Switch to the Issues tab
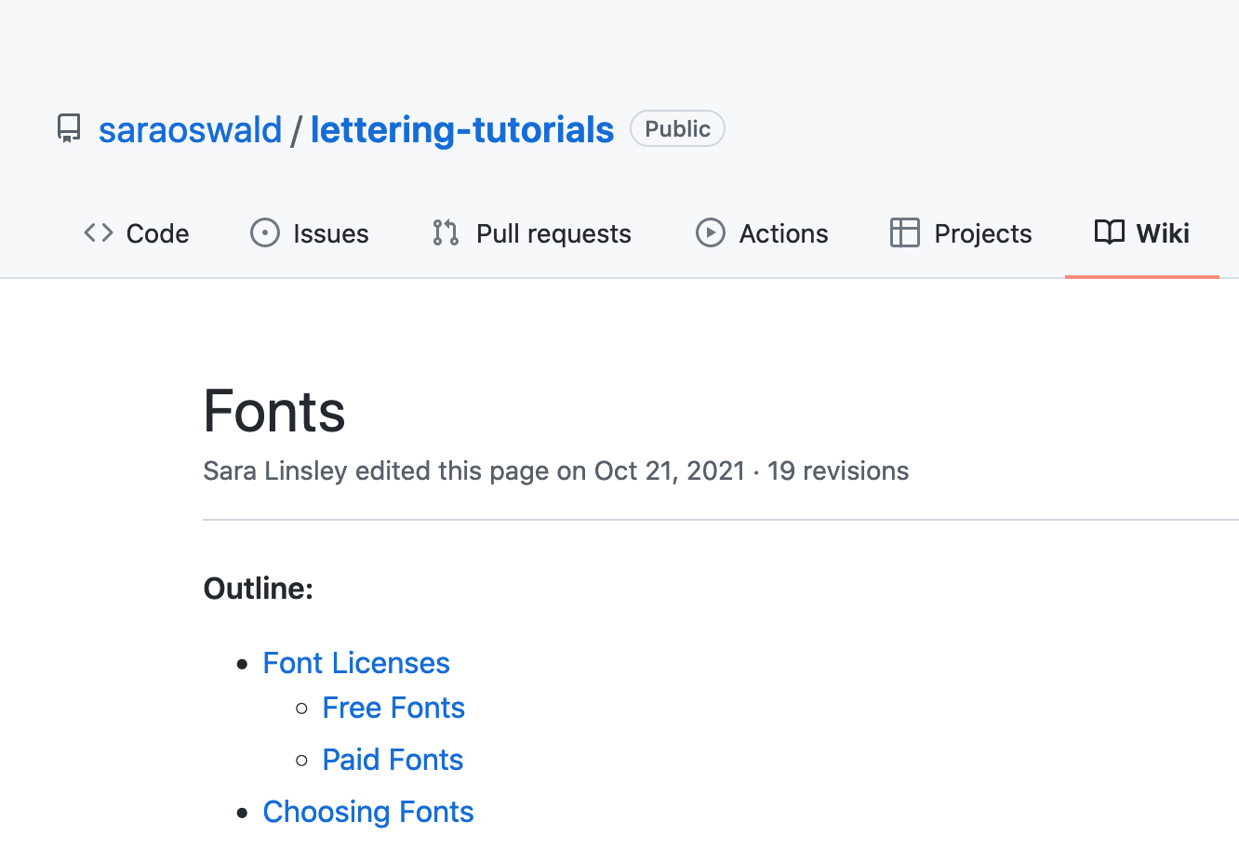The image size is (1239, 848). tap(330, 233)
